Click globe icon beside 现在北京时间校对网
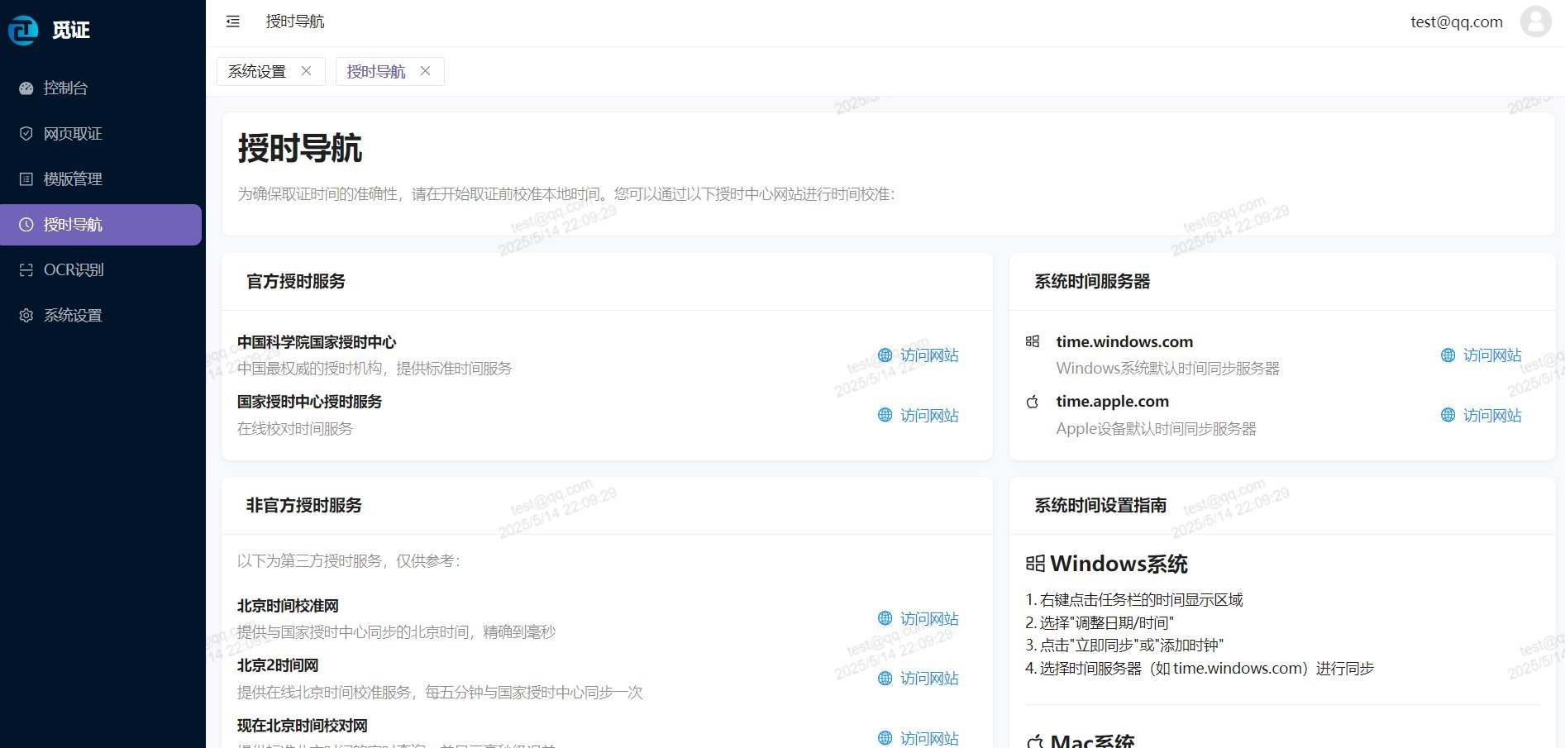 [885, 737]
